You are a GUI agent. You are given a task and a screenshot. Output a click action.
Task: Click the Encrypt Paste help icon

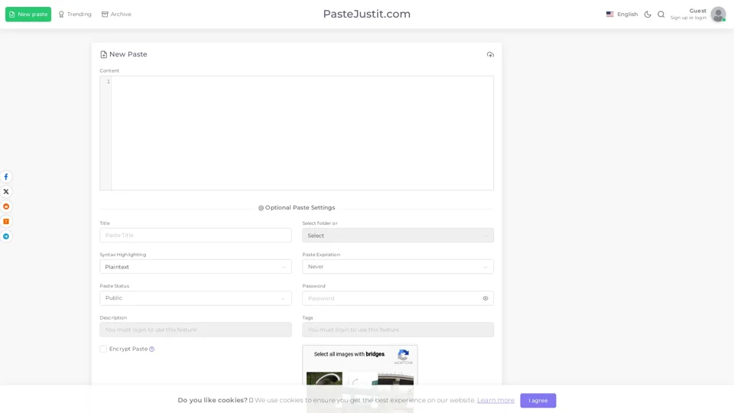coord(151,349)
